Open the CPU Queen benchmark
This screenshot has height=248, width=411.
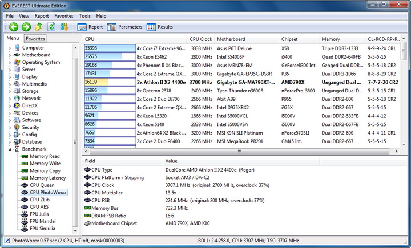click(x=38, y=185)
